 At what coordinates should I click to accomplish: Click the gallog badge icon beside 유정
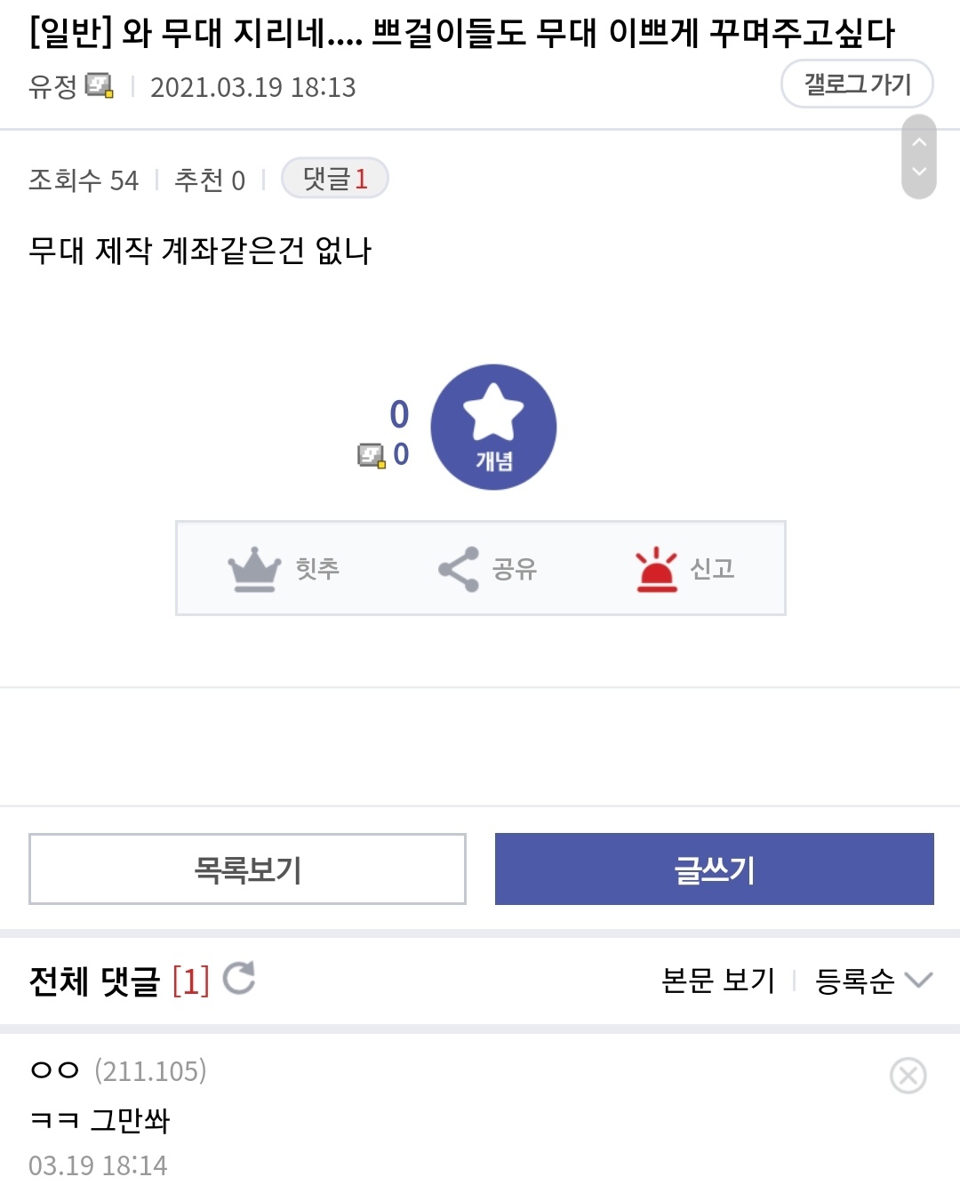click(100, 86)
